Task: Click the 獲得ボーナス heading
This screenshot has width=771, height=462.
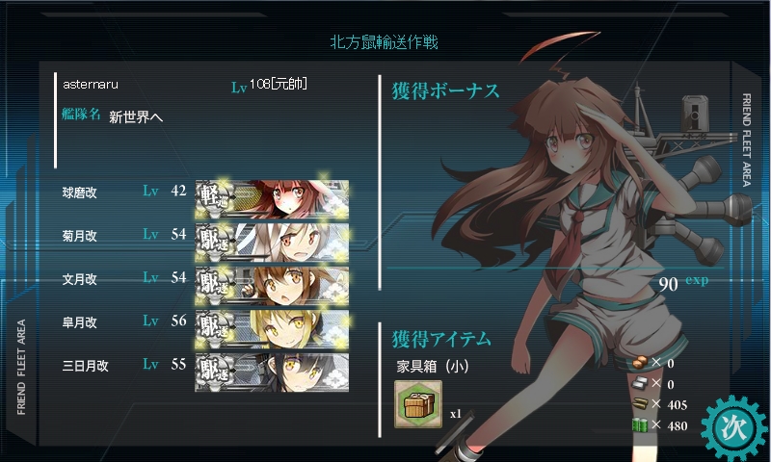Action: pos(445,90)
